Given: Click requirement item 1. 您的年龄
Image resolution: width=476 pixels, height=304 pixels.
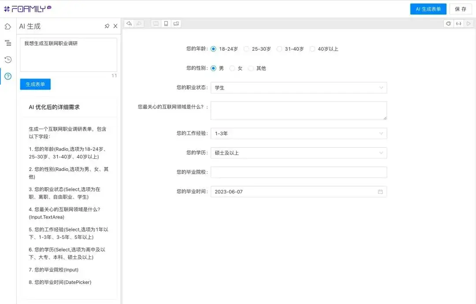Looking at the screenshot, I should coord(68,153).
